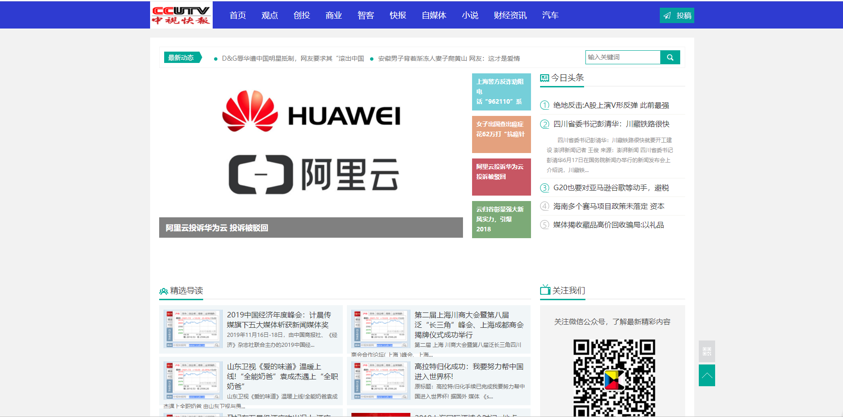Click the magnifier search button

coord(670,58)
